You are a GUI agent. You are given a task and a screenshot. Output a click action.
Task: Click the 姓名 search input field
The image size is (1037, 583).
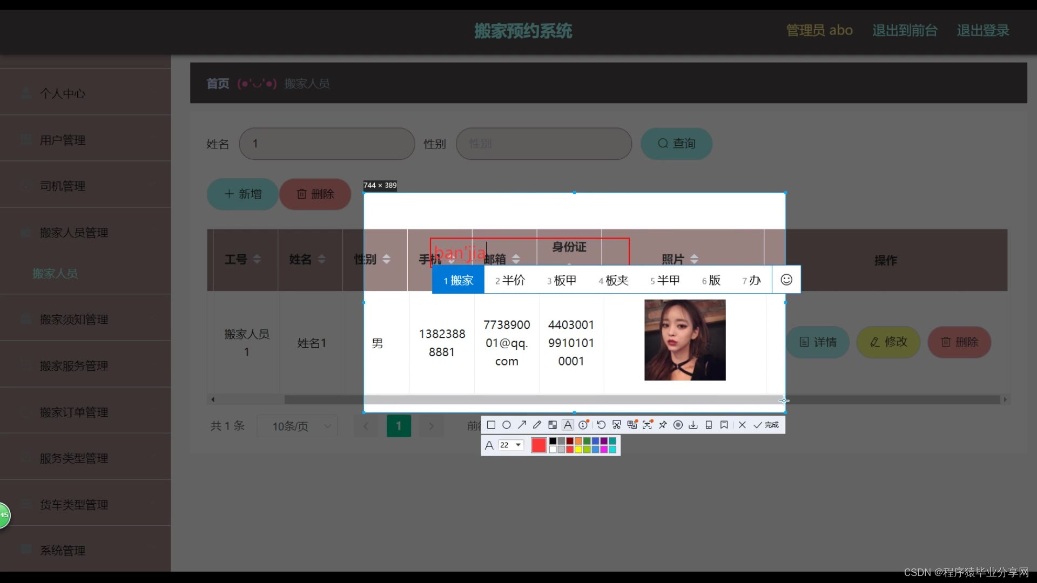(x=327, y=144)
